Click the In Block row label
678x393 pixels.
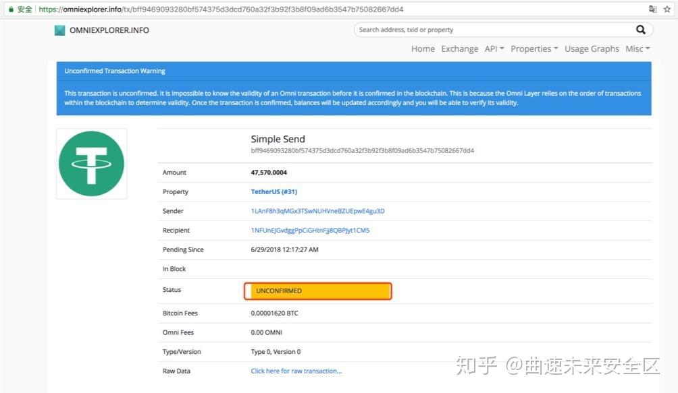pyautogui.click(x=174, y=269)
